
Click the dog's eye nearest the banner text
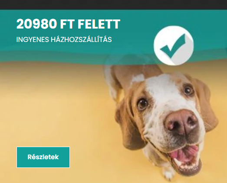(x=142, y=104)
